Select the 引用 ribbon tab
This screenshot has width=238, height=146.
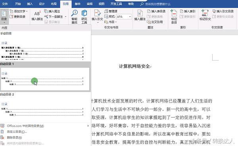pos(66,4)
